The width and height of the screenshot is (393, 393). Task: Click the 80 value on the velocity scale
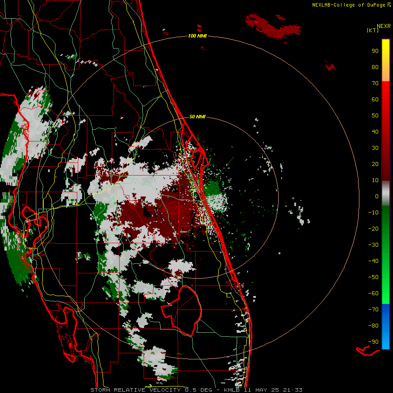[x=375, y=67]
